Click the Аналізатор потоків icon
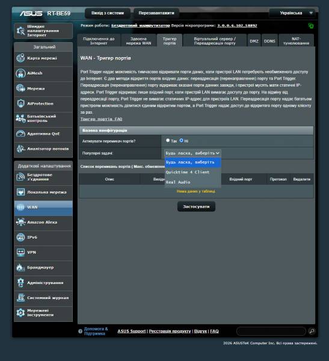329x361 pixels. coord(20,149)
